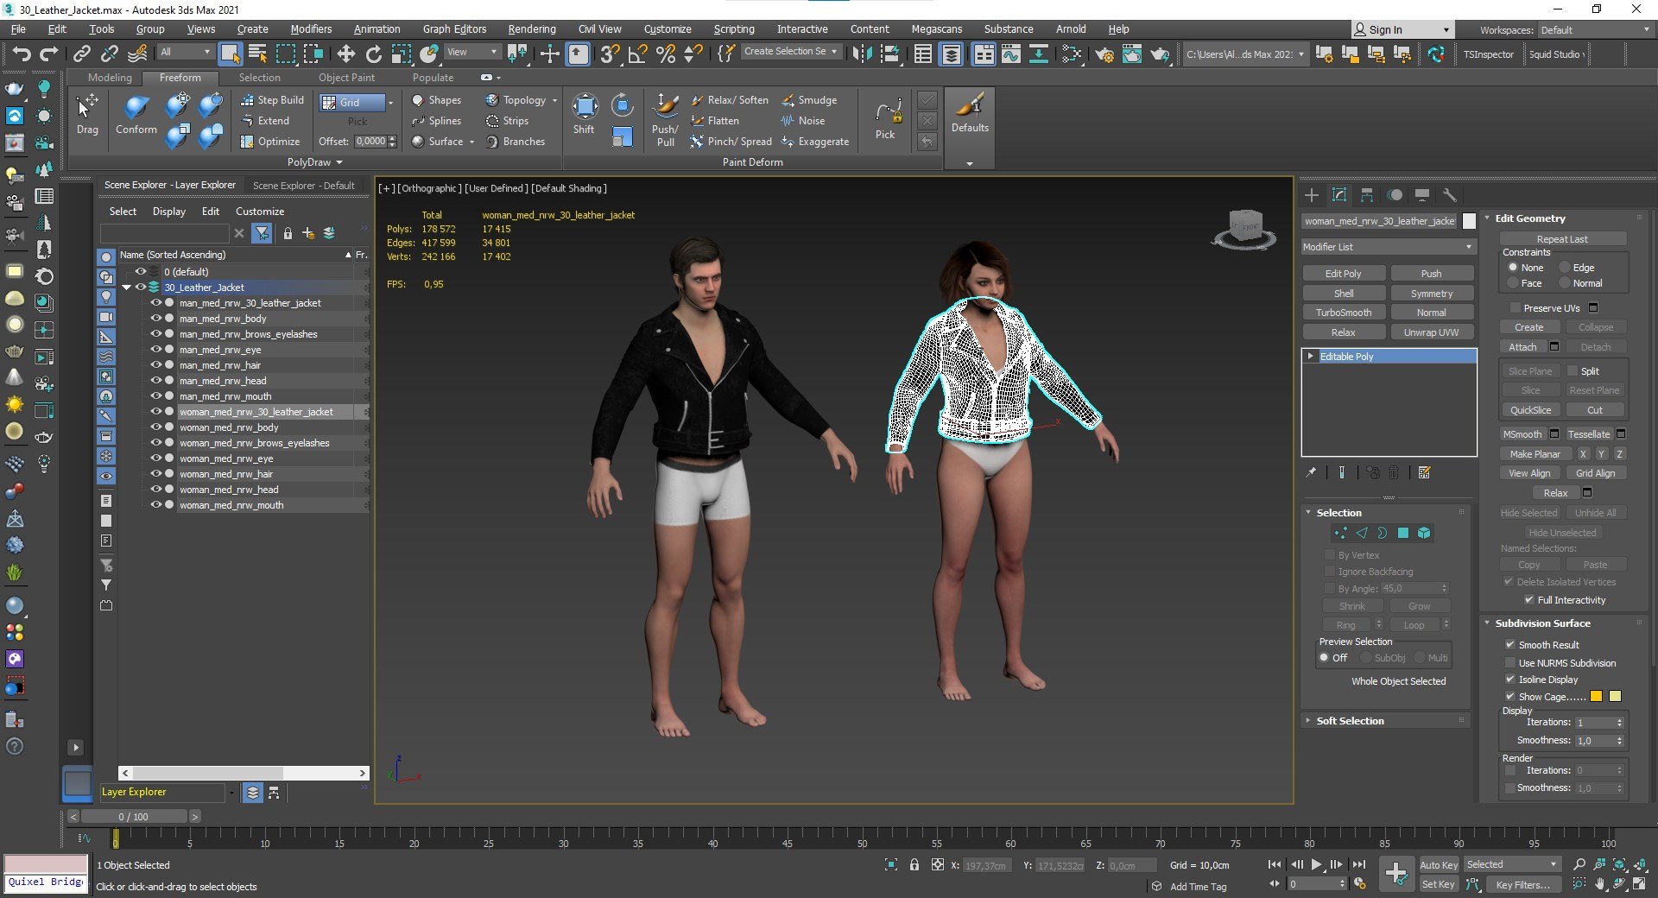This screenshot has height=898, width=1658.
Task: Switch to Scene Explorer - Default tab
Action: [x=303, y=186]
